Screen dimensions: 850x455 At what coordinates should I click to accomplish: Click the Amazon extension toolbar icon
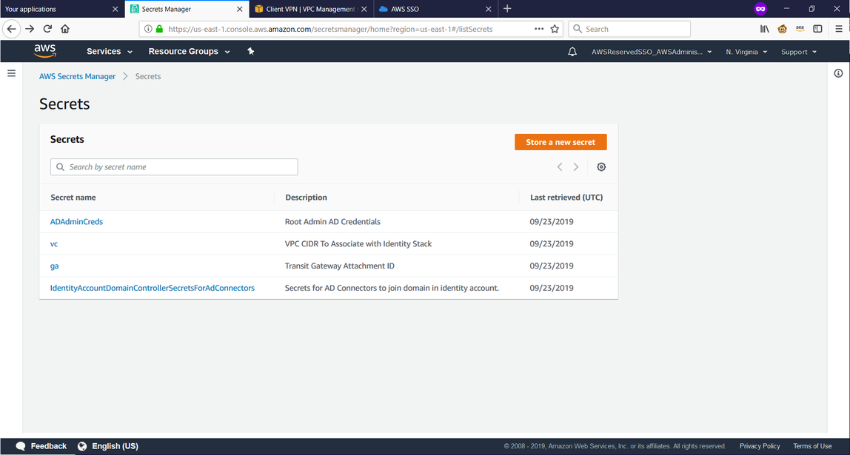(x=800, y=29)
